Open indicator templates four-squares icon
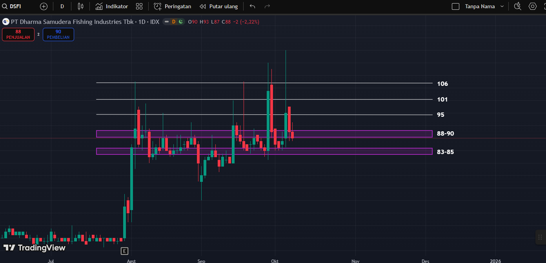Viewport: 546px width, 263px height. [x=139, y=6]
